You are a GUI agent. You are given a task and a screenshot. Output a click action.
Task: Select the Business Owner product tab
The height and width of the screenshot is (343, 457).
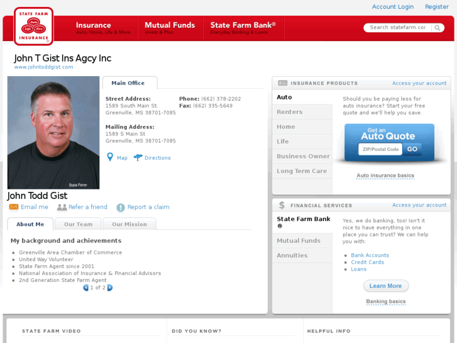pyautogui.click(x=302, y=156)
